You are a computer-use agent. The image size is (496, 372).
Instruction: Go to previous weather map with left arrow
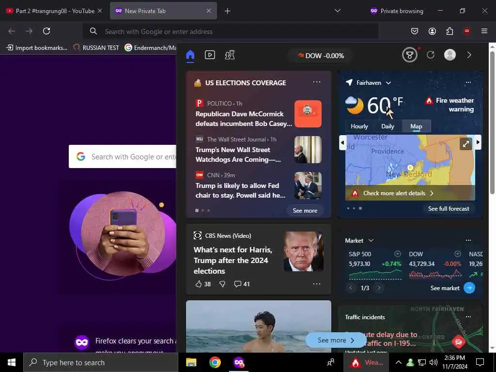pyautogui.click(x=342, y=143)
